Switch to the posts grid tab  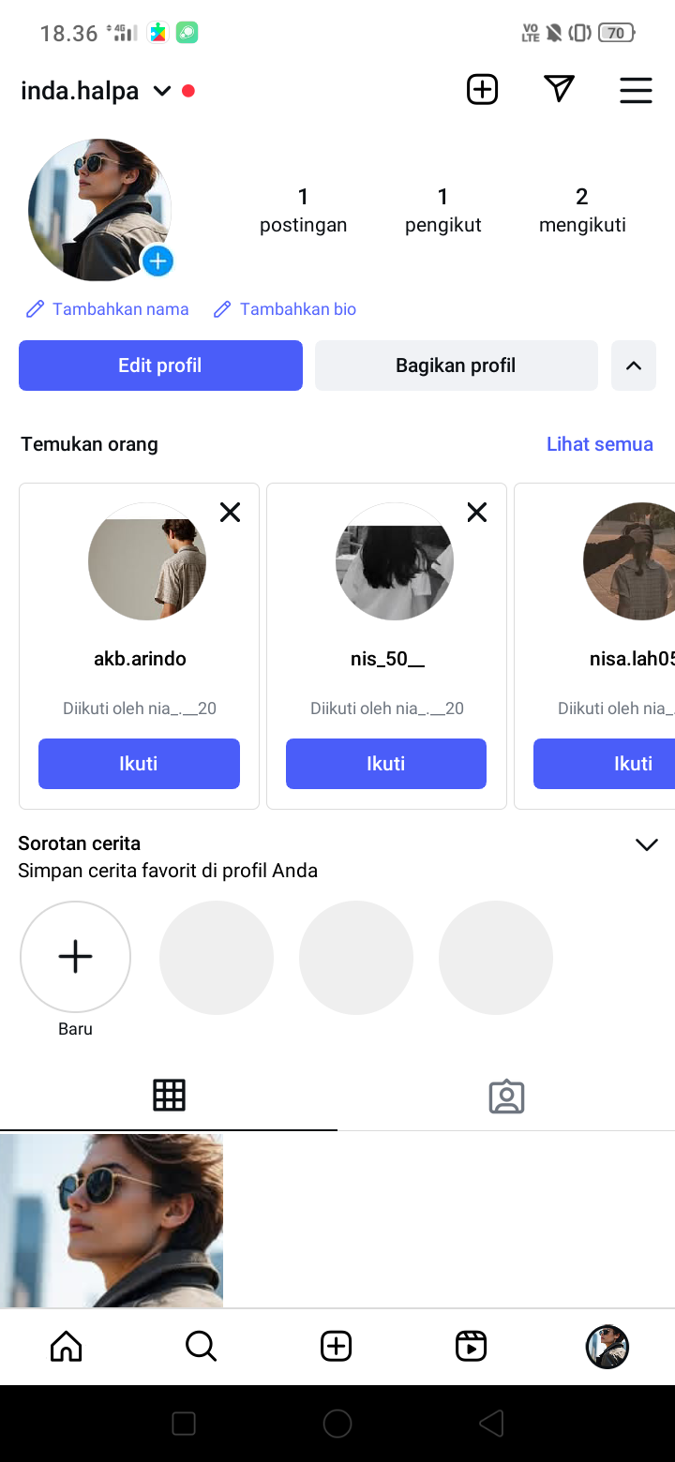coord(169,1096)
